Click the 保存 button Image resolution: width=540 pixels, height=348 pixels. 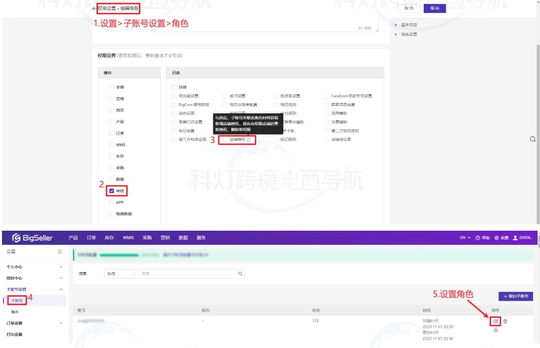(435, 8)
